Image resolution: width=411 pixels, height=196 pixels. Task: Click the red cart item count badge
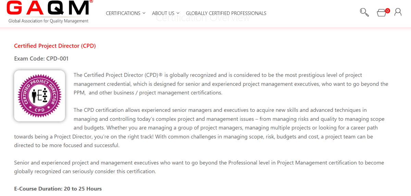(387, 11)
